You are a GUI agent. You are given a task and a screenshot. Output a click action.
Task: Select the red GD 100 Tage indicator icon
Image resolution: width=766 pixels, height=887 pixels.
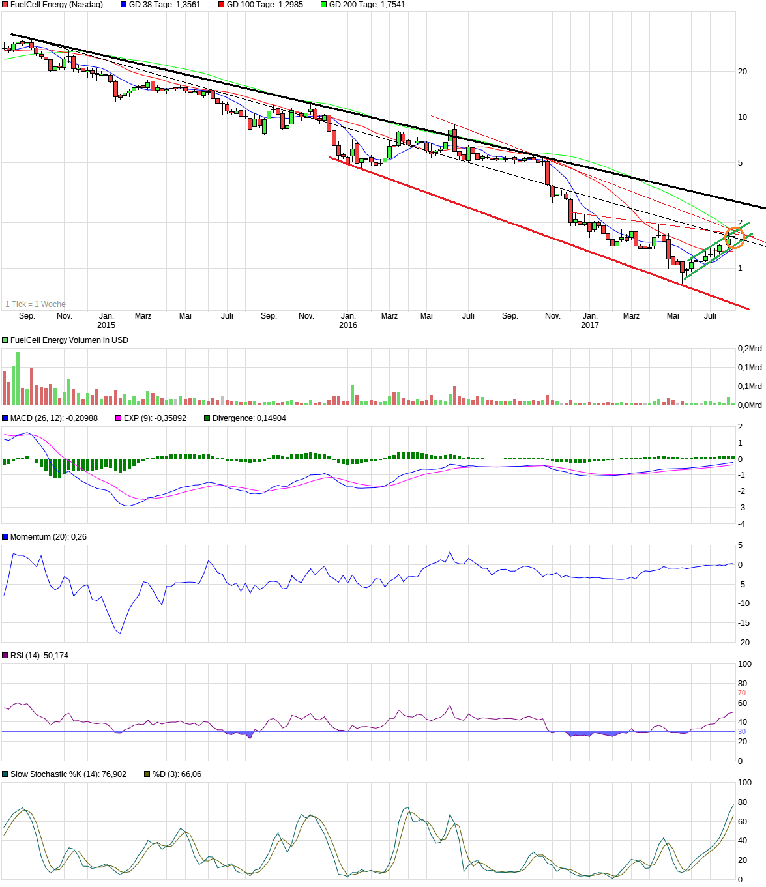pyautogui.click(x=222, y=5)
